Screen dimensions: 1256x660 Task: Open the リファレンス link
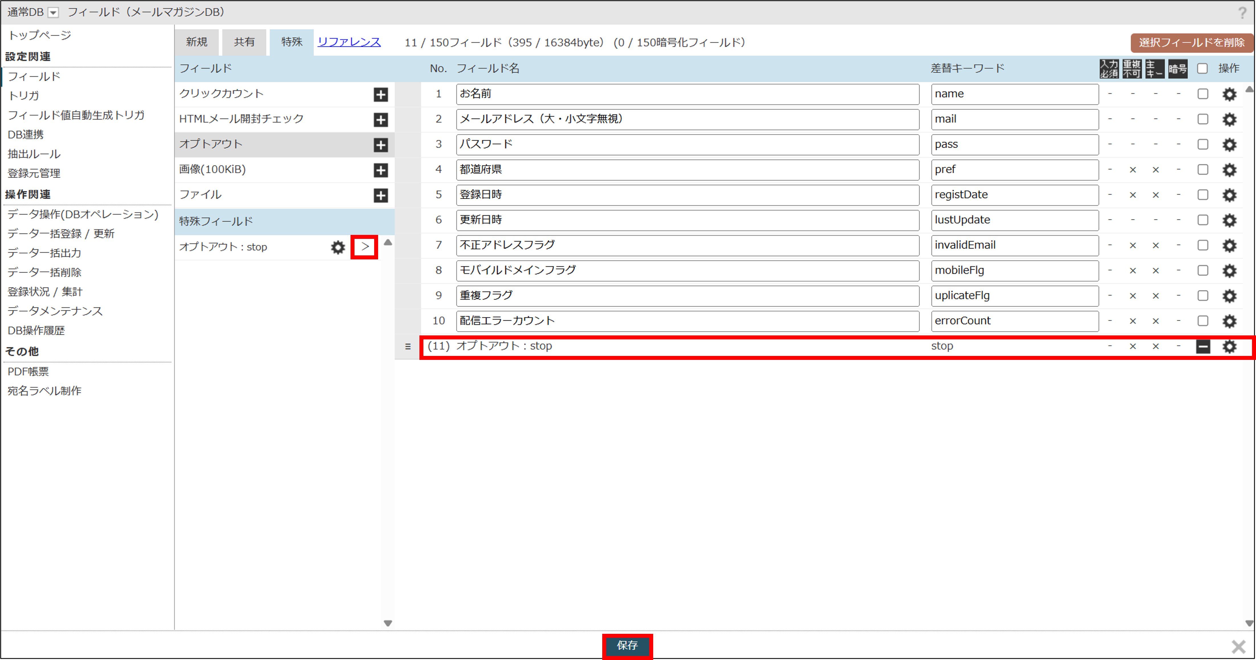(349, 42)
